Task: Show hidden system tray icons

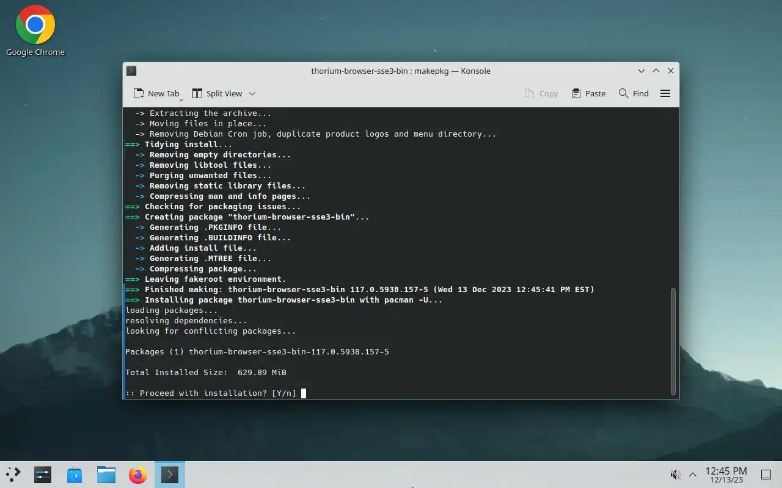Action: pos(693,475)
